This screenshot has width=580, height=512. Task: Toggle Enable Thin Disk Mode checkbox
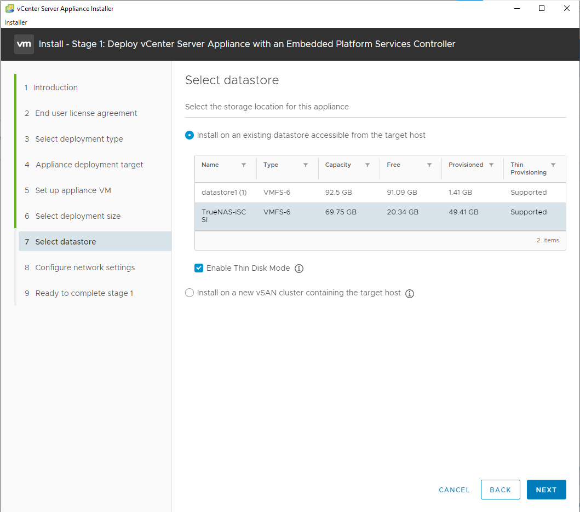[199, 268]
